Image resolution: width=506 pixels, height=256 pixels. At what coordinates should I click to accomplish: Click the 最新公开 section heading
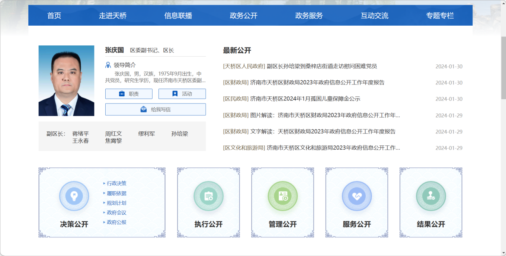(x=237, y=50)
